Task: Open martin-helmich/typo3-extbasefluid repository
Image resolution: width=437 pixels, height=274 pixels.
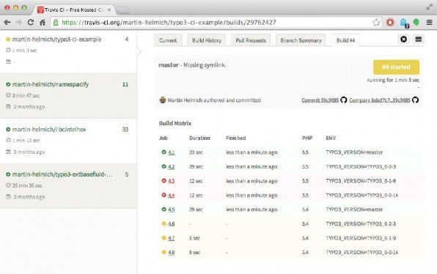Action: 62,174
